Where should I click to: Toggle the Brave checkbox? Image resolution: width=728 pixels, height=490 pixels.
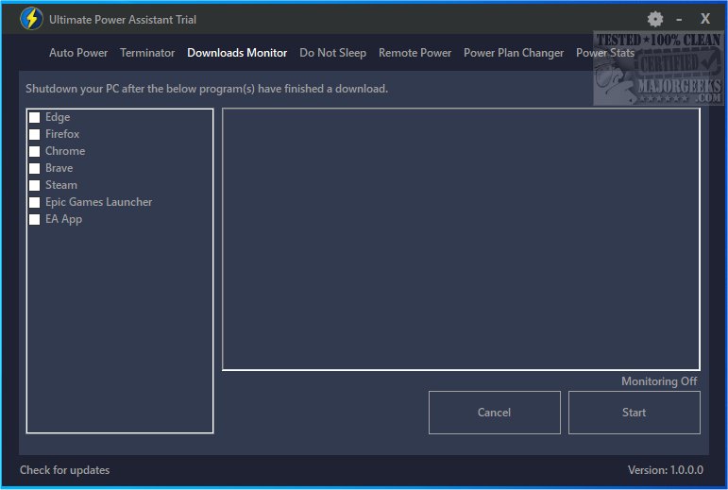point(35,168)
